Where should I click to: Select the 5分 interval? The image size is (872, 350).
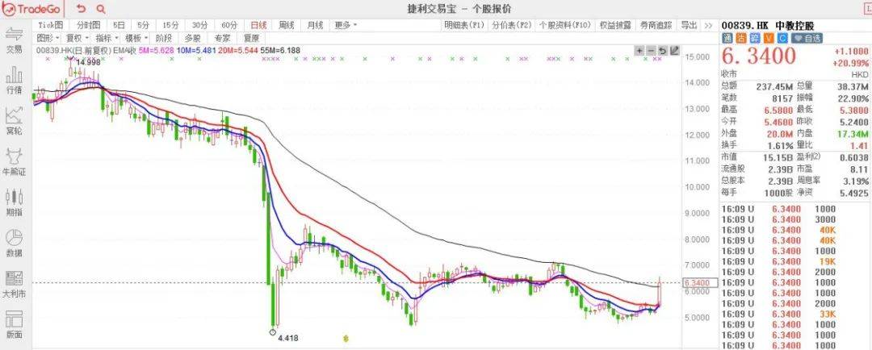point(144,25)
